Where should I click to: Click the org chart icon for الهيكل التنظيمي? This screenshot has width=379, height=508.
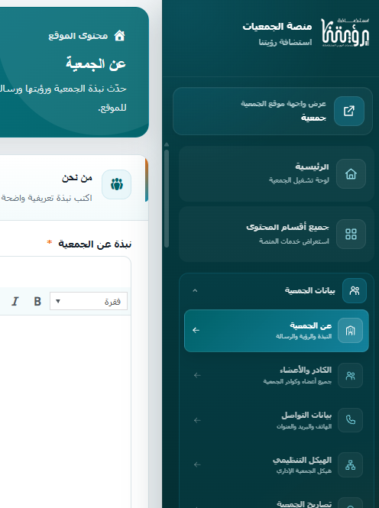tap(350, 465)
